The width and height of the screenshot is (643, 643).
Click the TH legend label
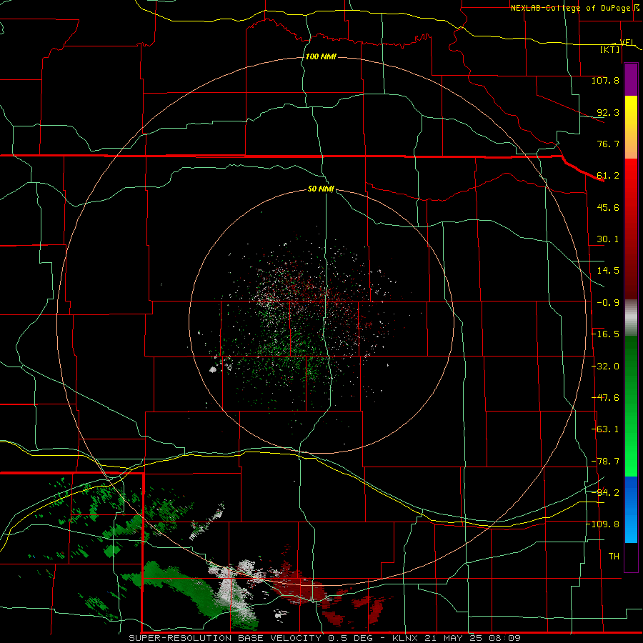(614, 557)
